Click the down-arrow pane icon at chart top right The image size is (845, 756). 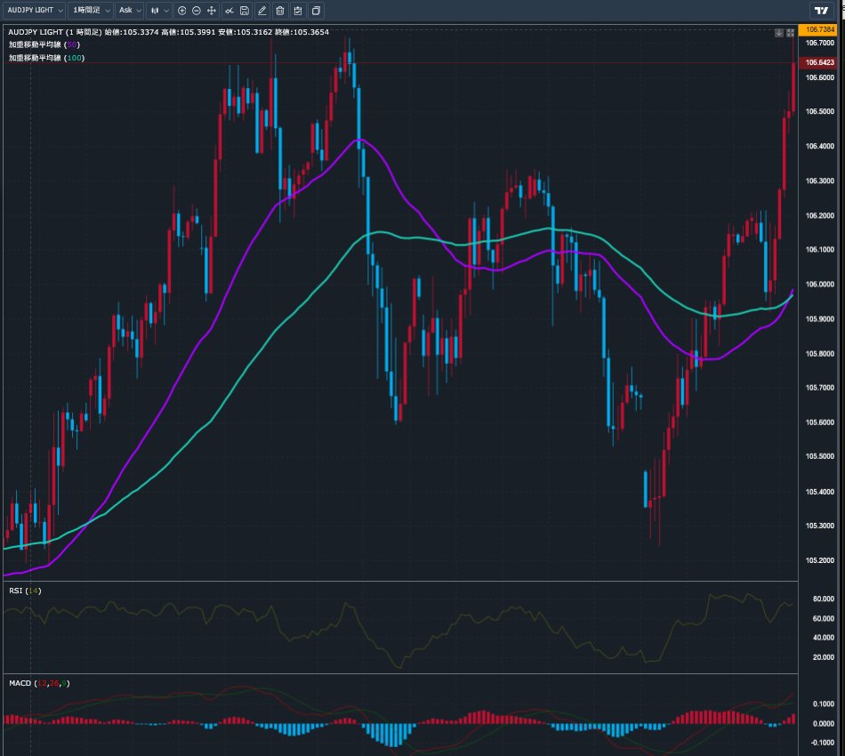click(778, 33)
